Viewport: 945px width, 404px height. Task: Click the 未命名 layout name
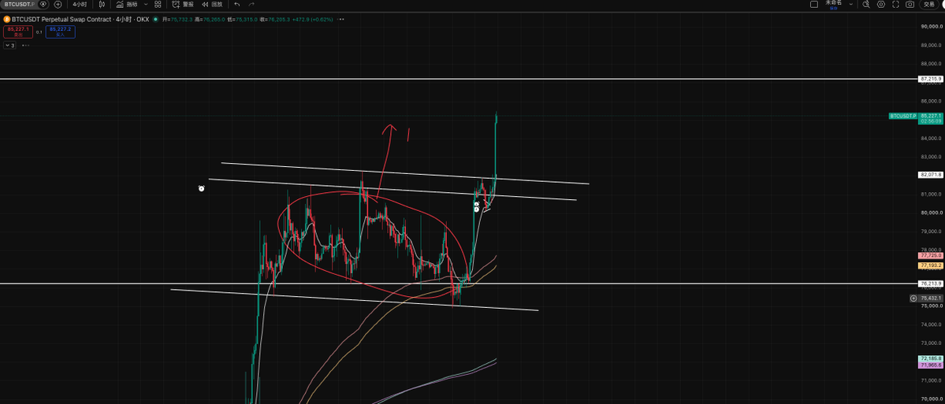[x=834, y=4]
